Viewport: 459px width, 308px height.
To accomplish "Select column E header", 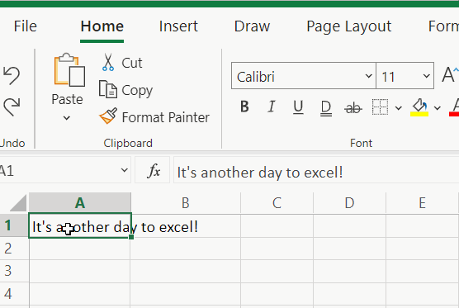I will click(422, 202).
